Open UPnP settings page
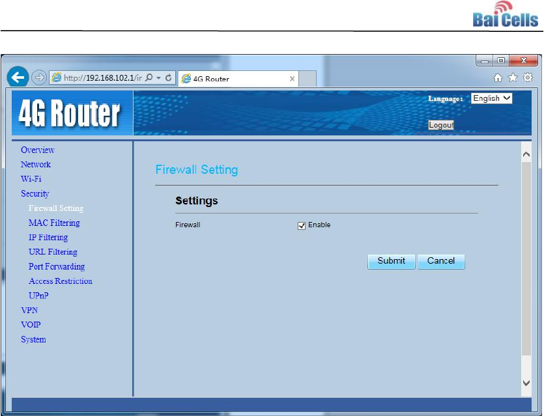Image resolution: width=544 pixels, height=416 pixels. [38, 296]
